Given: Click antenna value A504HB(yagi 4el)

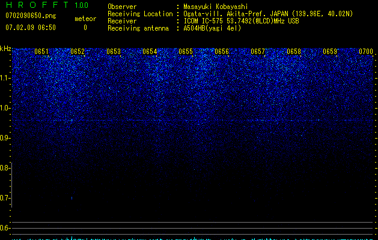Looking at the screenshot, I should click(x=212, y=28).
